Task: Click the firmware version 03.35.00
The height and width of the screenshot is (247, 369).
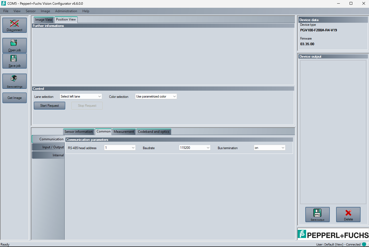Action: click(x=307, y=44)
